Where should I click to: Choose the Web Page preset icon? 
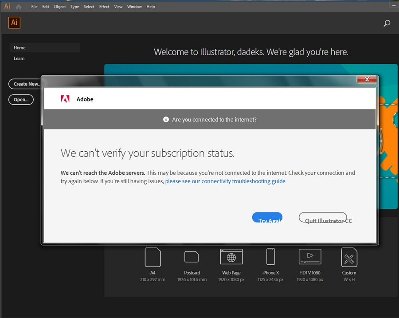(x=231, y=257)
